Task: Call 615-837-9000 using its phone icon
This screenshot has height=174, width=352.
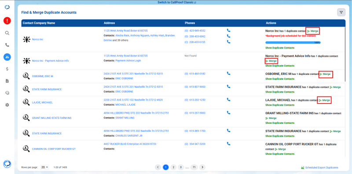Action: point(228,86)
